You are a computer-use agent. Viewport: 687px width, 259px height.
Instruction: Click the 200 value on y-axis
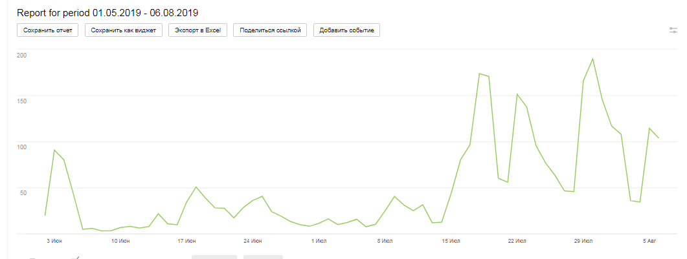point(22,55)
